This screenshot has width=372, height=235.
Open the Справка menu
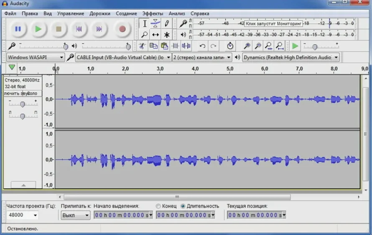pyautogui.click(x=200, y=13)
